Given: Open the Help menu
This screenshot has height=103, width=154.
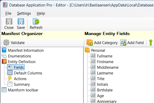Looking at the screenshot, I should [x=41, y=13].
